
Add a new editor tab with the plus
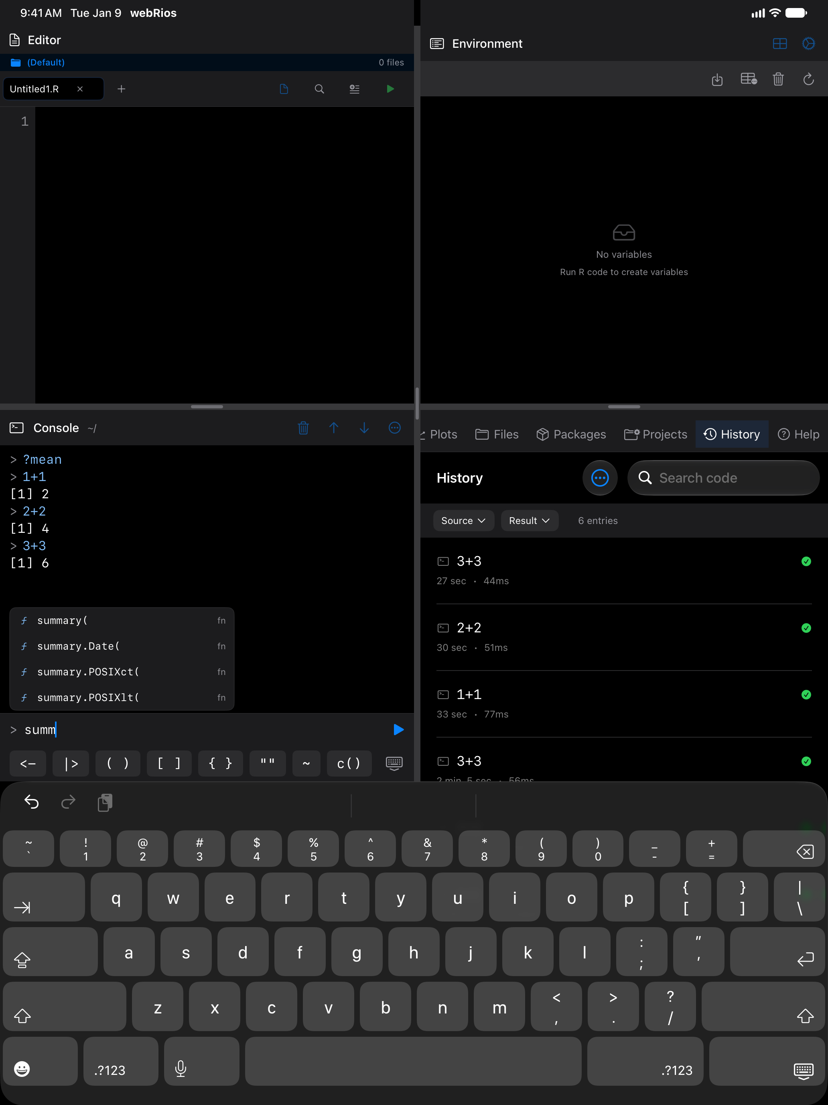click(121, 89)
